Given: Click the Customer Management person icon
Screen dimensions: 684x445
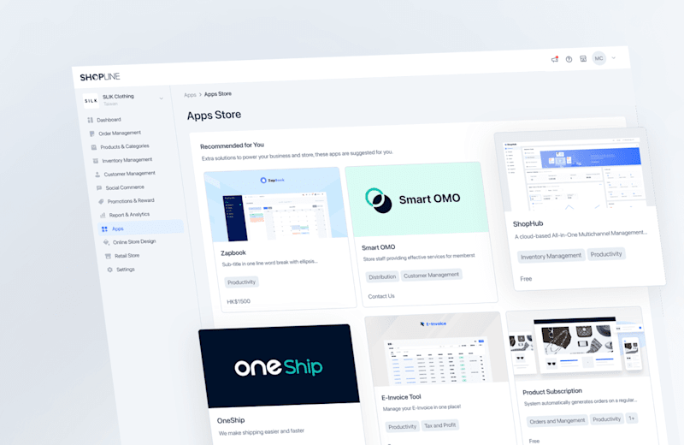Looking at the screenshot, I should pyautogui.click(x=97, y=175).
